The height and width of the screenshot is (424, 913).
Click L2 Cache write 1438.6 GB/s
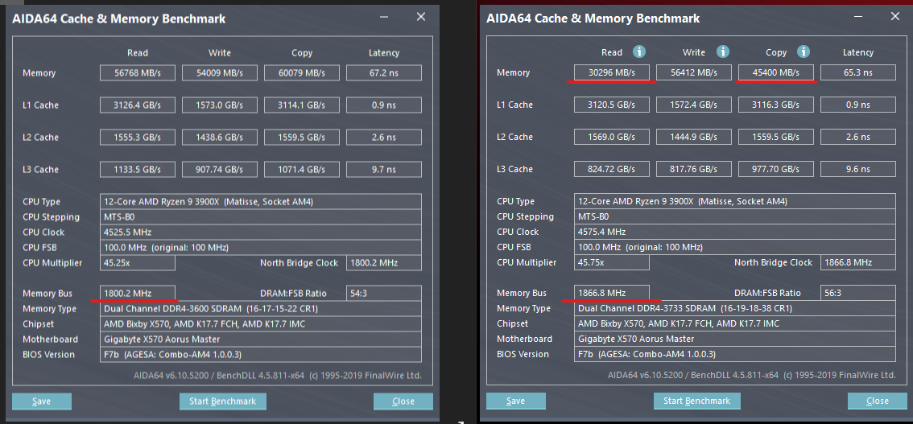pyautogui.click(x=220, y=138)
